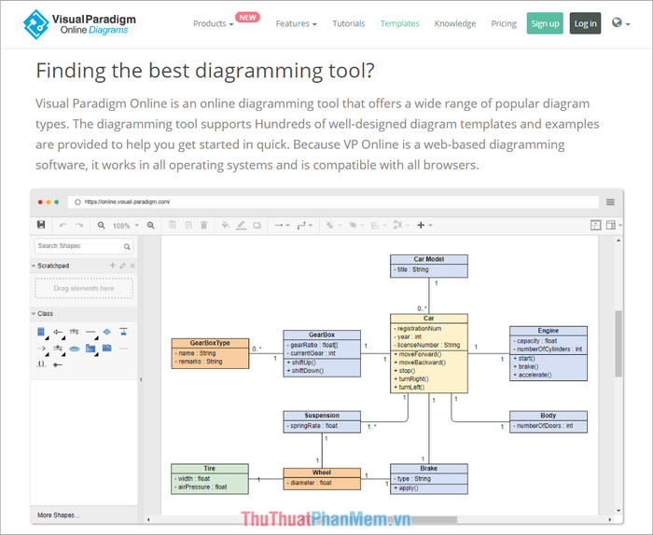The height and width of the screenshot is (535, 653).
Task: Select the plain solid line connector shape
Action: point(90,332)
